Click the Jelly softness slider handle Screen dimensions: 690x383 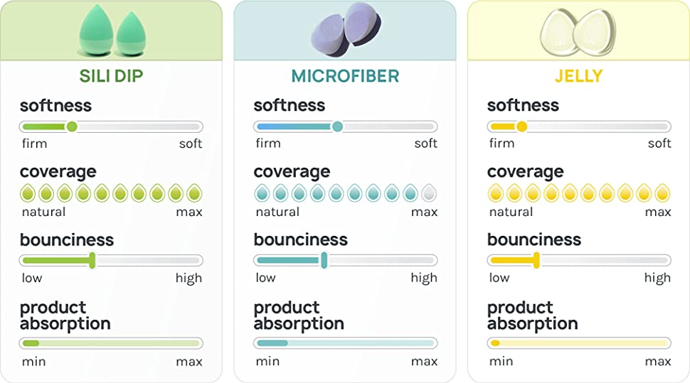(x=521, y=127)
